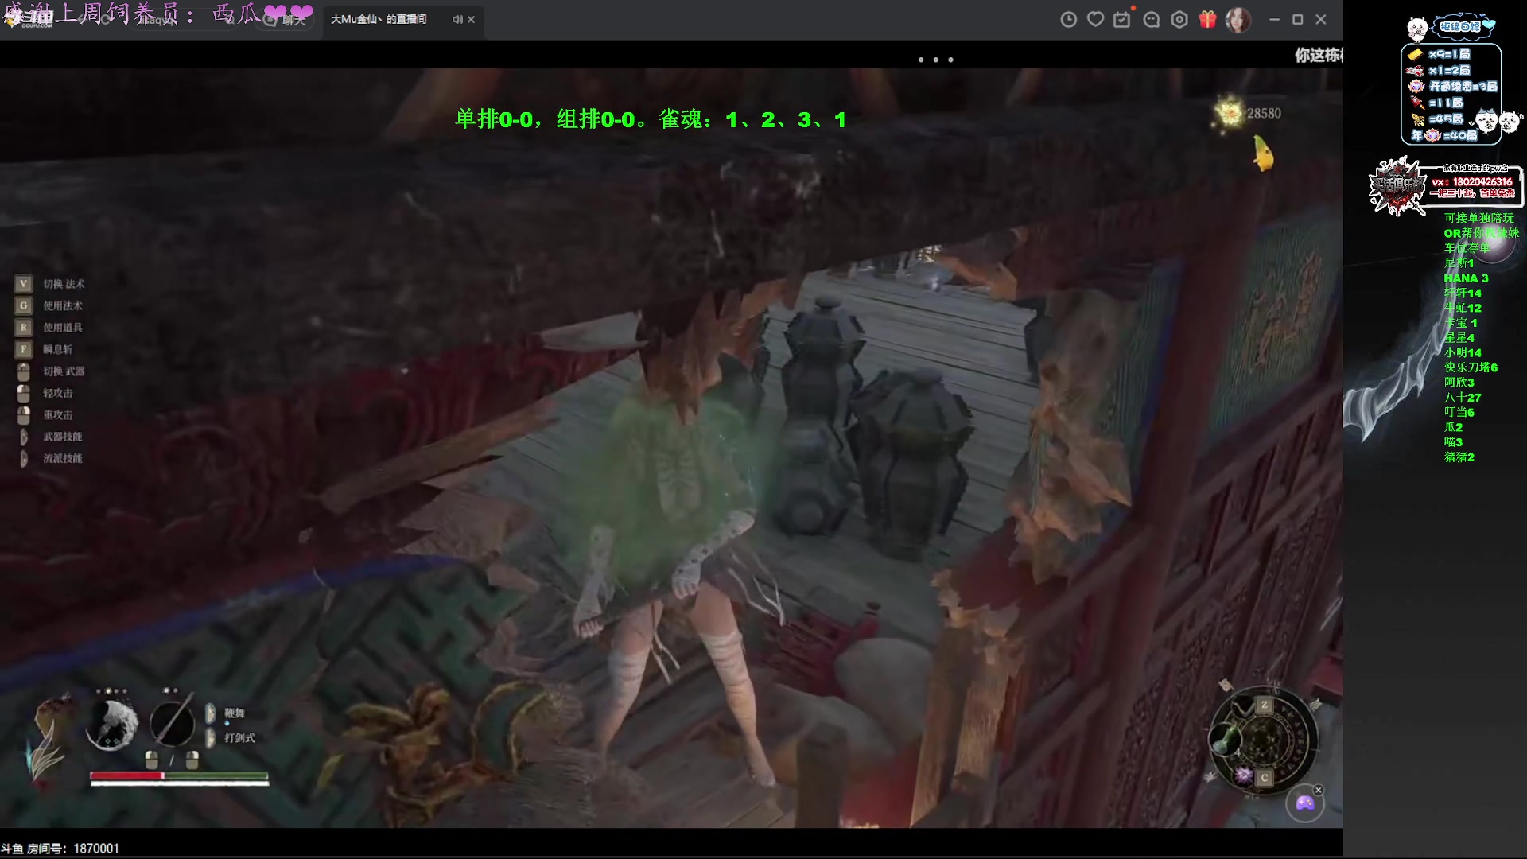This screenshot has width=1527, height=859.
Task: Mute the 大Mu金仙 live room tab
Action: 457,20
